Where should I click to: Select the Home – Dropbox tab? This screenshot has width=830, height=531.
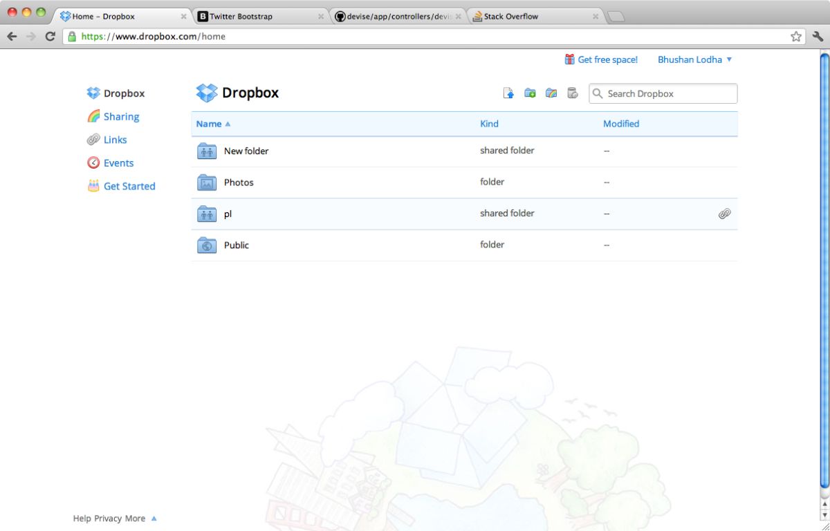(124, 16)
